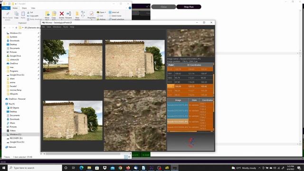The image size is (304, 171).
Task: Click Copy path in the Explorer ribbon
Action: [x=33, y=16]
